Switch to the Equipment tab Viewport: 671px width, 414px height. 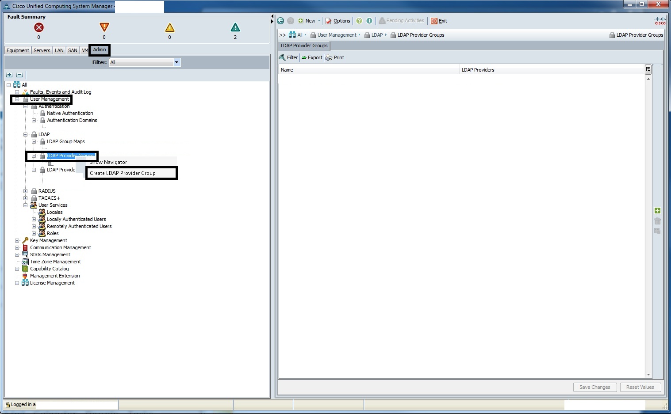18,50
